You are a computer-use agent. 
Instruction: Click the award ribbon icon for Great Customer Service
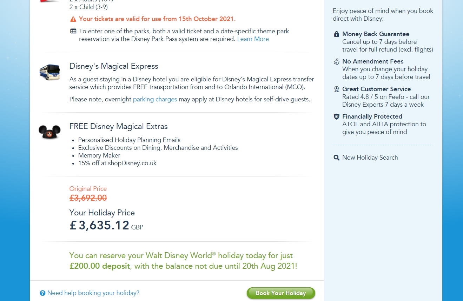[x=337, y=89]
